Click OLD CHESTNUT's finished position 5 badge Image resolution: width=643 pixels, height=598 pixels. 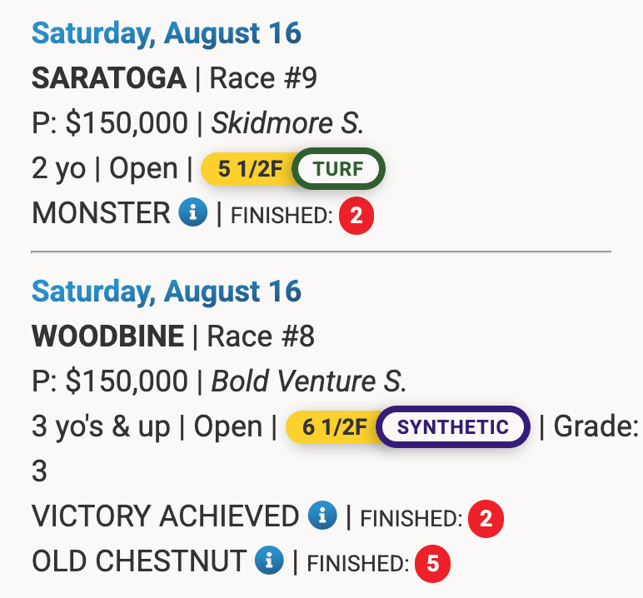pos(432,564)
